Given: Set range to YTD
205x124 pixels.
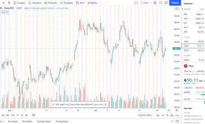Looking at the screenshot, I should click(13, 115).
